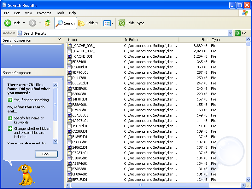The width and height of the screenshot is (252, 189).
Task: Select the CEA03d01 file icon
Action: (x=69, y=115)
